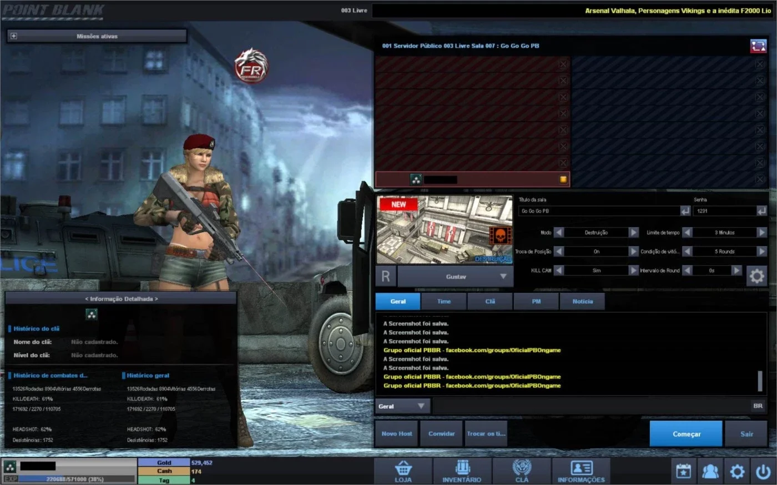
Task: Click the BR language button in chat
Action: (x=758, y=406)
